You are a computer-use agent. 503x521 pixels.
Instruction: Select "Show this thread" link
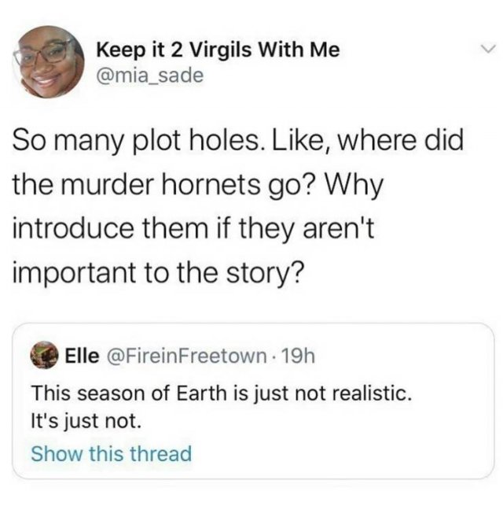point(111,453)
